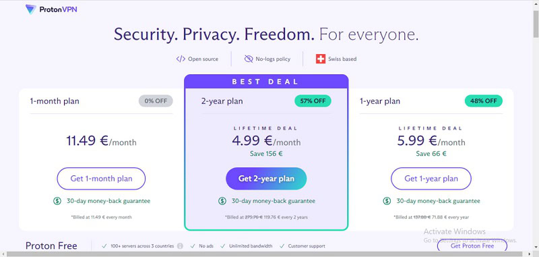
Task: Click dollar icon under 2-year plan
Action: coord(222,201)
